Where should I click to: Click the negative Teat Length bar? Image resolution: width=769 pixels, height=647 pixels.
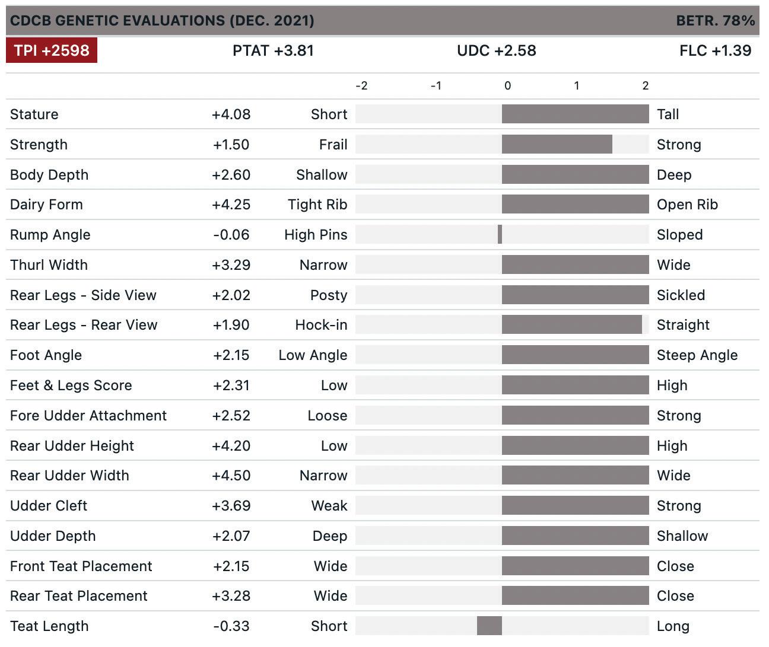(490, 626)
